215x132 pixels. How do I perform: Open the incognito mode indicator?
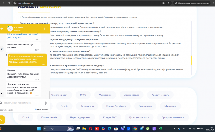pos(192,3)
